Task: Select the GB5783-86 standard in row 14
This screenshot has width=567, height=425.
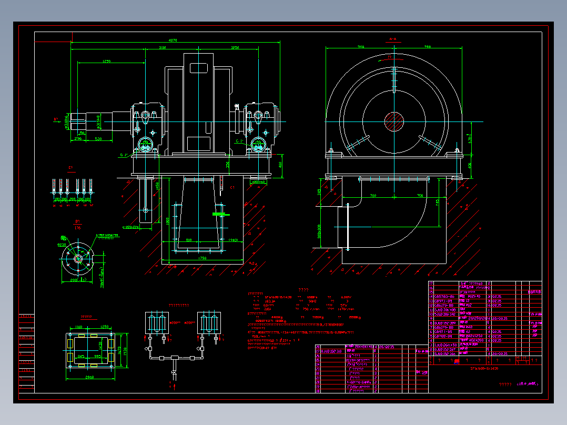Action: 444,296
